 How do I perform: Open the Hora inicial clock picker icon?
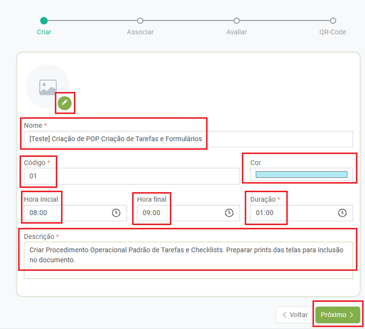pyautogui.click(x=116, y=213)
